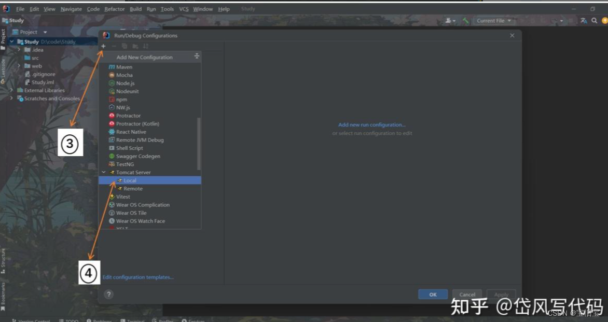The width and height of the screenshot is (608, 322).
Task: Select Local under Tomcat Server
Action: [150, 180]
